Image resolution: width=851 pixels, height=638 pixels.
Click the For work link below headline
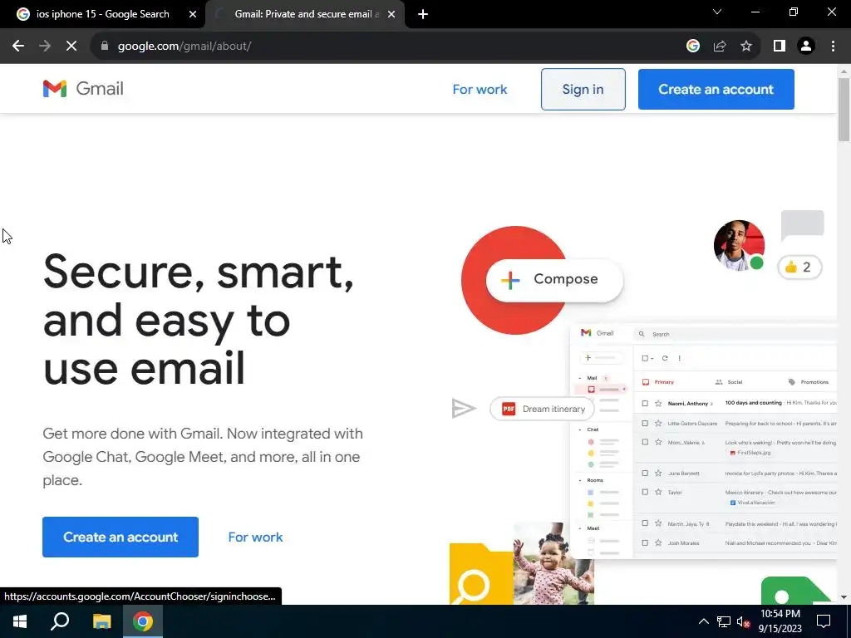pyautogui.click(x=255, y=537)
